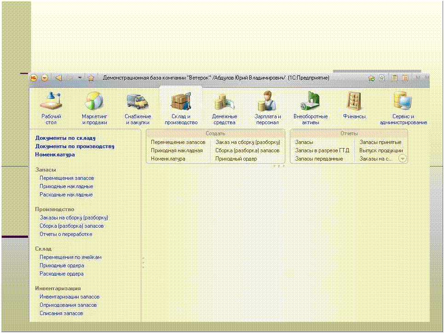Open the Зарплата и персонал section
Image resolution: width=444 pixels, height=333 pixels.
[x=268, y=108]
